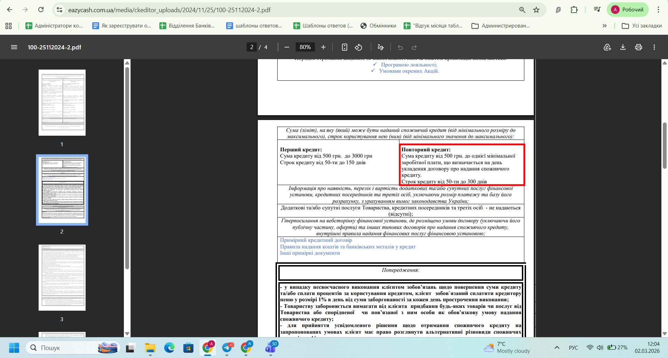The height and width of the screenshot is (358, 668).
Task: Zoom out of the PDF
Action: click(287, 47)
